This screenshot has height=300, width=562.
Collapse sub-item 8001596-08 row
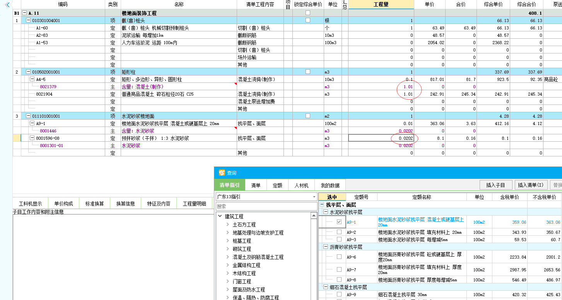[x=32, y=138]
